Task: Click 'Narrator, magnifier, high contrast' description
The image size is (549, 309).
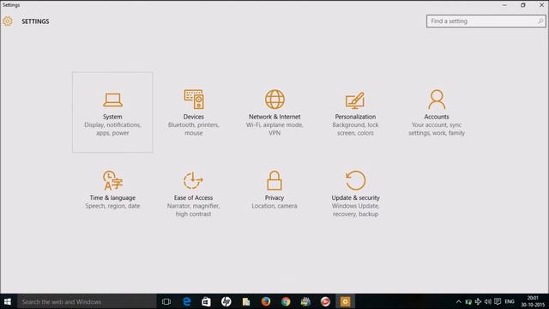Action: point(193,209)
